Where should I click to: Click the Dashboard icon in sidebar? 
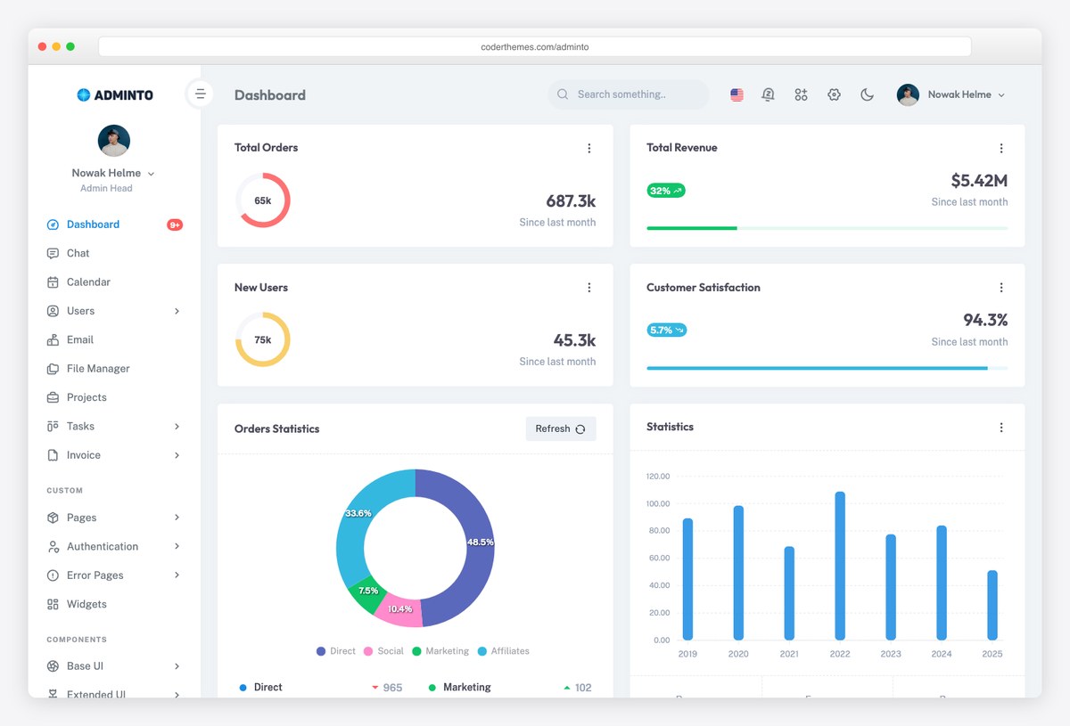pos(53,224)
